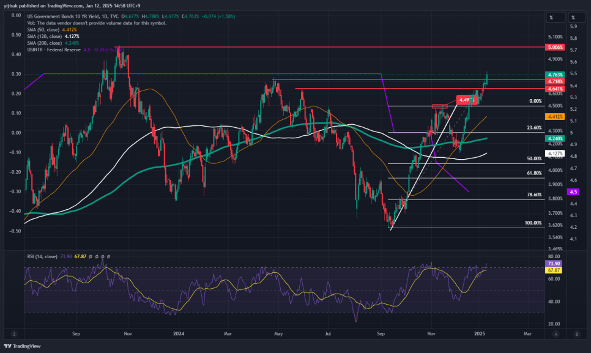Image resolution: width=591 pixels, height=353 pixels.
Task: Click the purple 4.5 Fed rate label
Action: pyautogui.click(x=573, y=191)
